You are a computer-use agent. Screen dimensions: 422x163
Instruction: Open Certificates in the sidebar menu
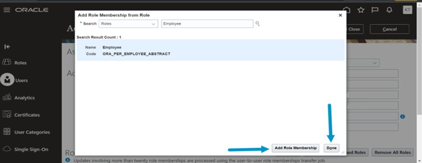click(27, 115)
